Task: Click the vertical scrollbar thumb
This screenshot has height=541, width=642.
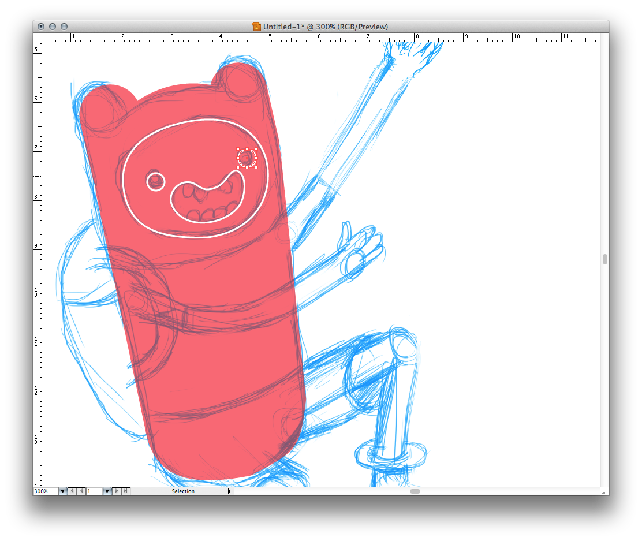Action: point(604,259)
